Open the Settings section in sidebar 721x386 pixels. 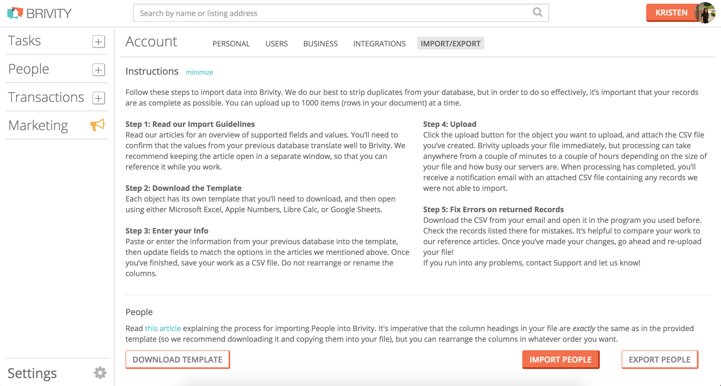pos(32,373)
